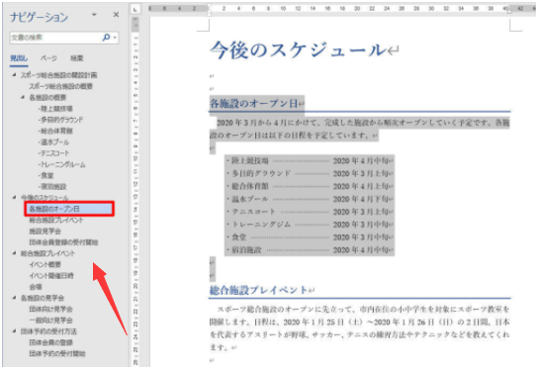Click the tab selector icon beside the ruler
The width and height of the screenshot is (539, 368).
(x=135, y=9)
